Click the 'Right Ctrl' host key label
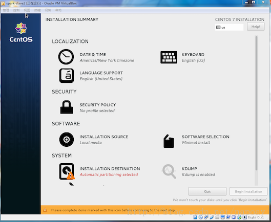 coord(256,217)
